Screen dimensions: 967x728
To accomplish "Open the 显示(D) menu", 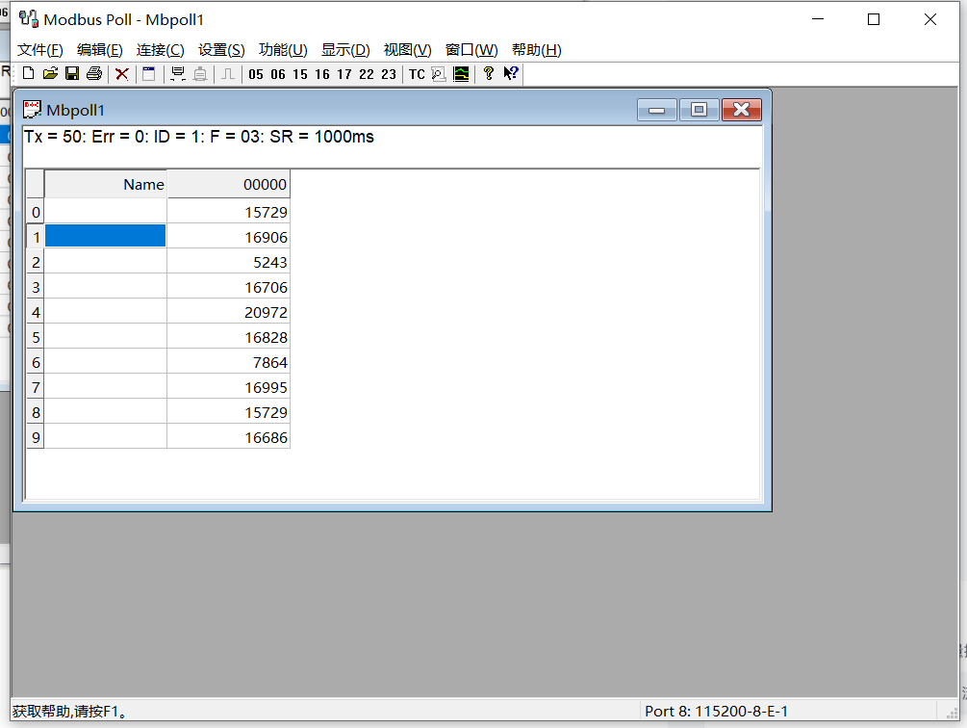I will [x=344, y=49].
